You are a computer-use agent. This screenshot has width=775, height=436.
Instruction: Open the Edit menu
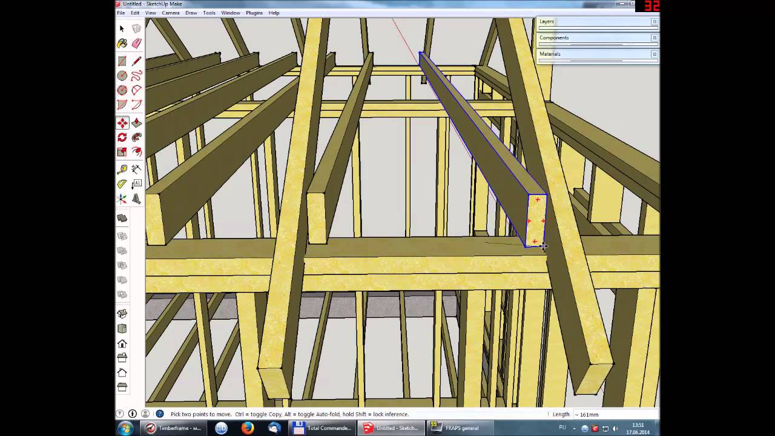[x=135, y=13]
